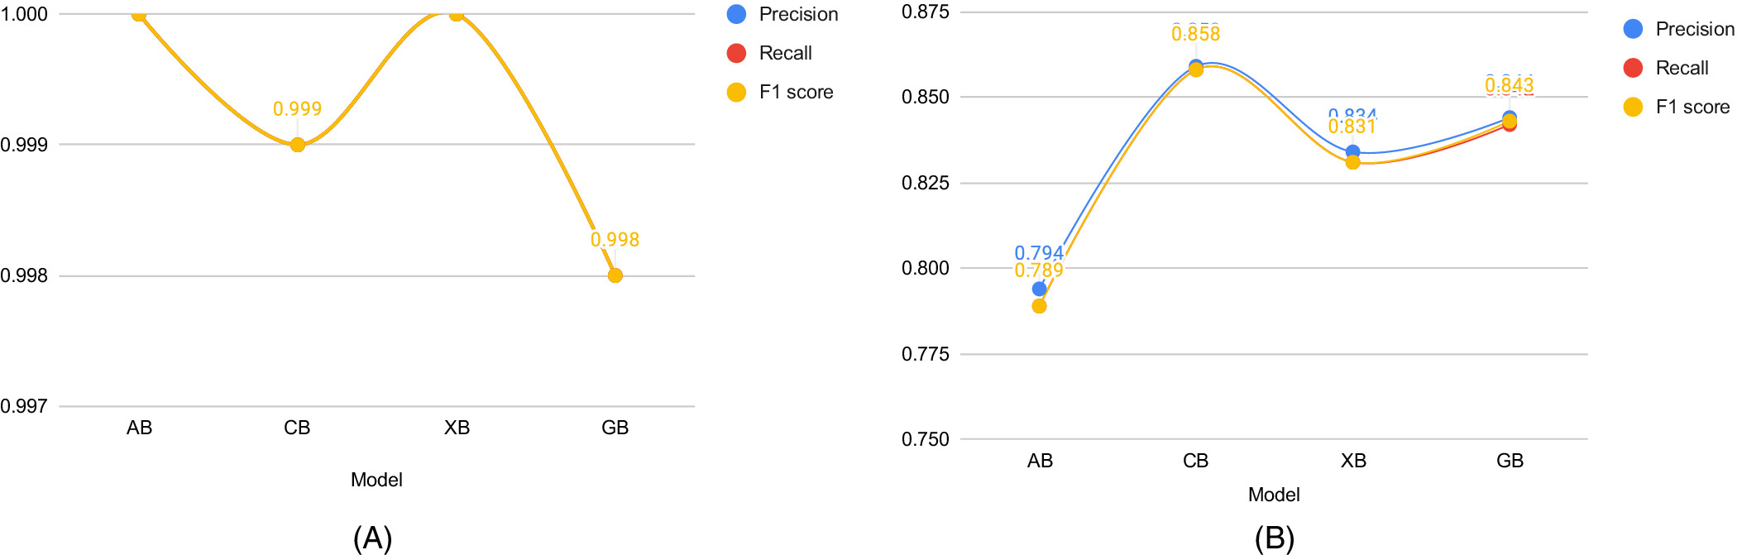The image size is (1737, 555).
Task: Click the blue Precision legend dot in chart B
Action: pos(1633,29)
